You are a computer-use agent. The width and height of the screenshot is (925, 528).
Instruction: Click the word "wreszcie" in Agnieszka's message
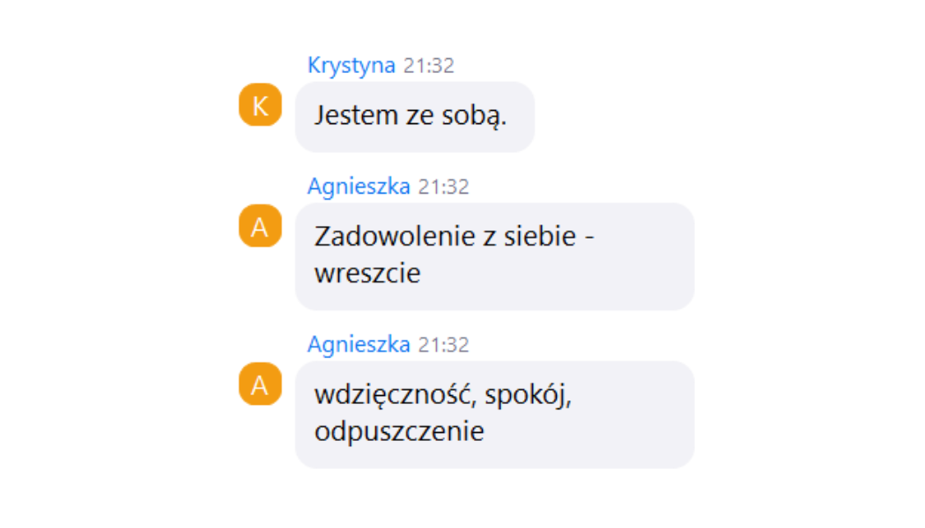coord(367,274)
